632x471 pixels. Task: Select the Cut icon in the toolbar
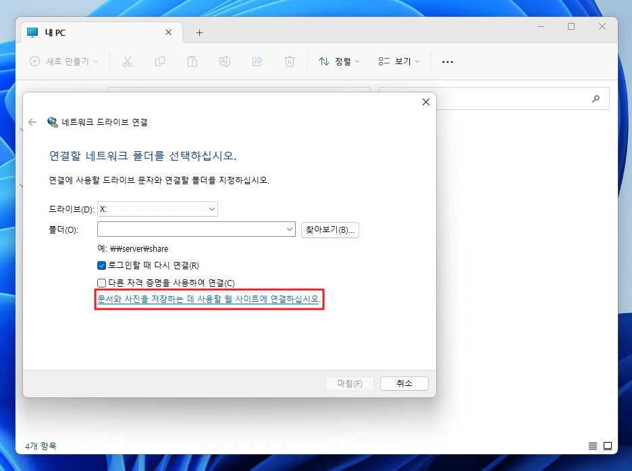[x=128, y=61]
